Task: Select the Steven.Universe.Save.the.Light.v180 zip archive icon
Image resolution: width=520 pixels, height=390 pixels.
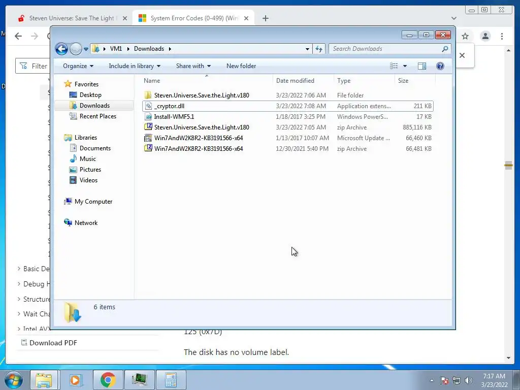Action: [x=148, y=127]
